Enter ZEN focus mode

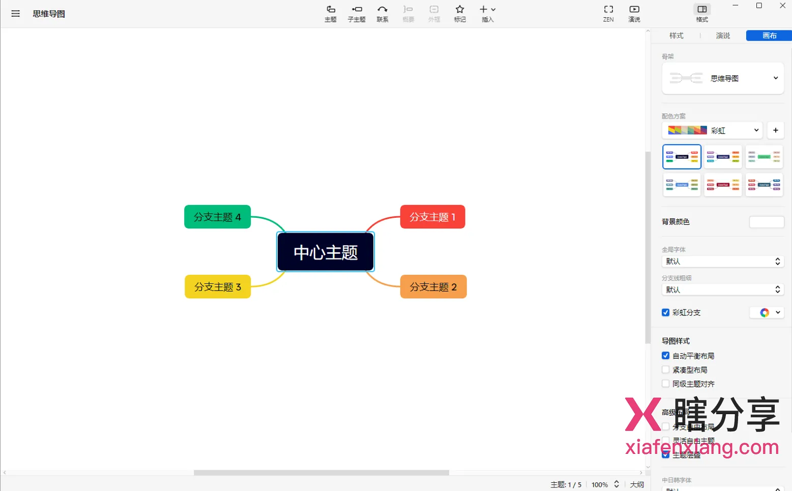tap(608, 13)
